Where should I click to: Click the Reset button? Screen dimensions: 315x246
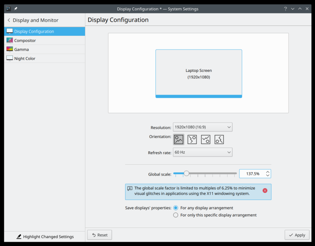coord(100,235)
